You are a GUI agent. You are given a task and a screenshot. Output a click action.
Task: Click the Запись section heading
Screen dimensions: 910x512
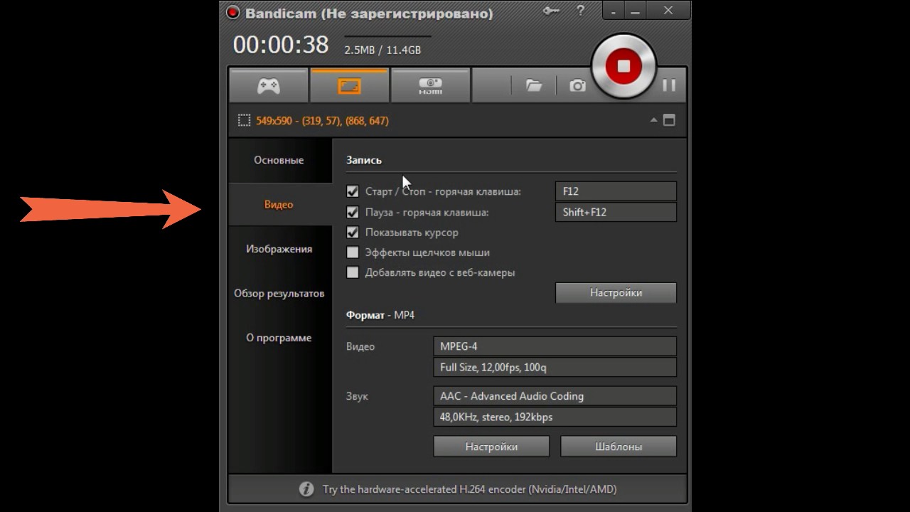tap(364, 160)
